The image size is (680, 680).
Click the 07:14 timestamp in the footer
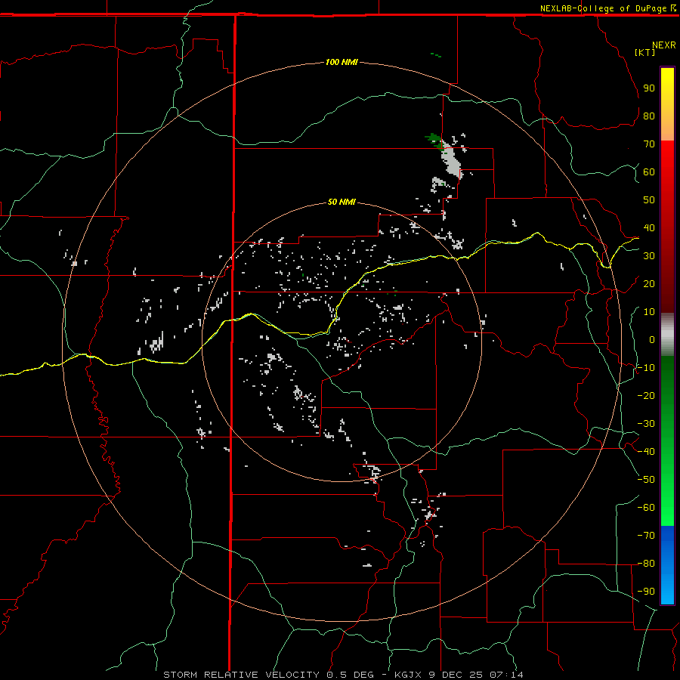point(506,675)
